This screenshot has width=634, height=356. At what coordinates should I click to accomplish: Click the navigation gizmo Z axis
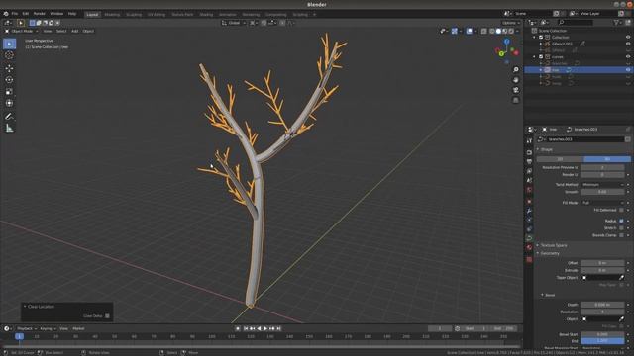506,42
